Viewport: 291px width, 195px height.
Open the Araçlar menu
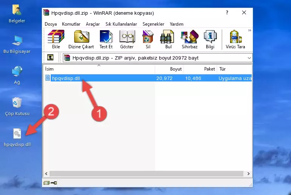coord(93,24)
